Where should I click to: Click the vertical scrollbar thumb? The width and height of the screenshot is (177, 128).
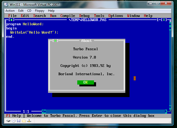pos(170,28)
